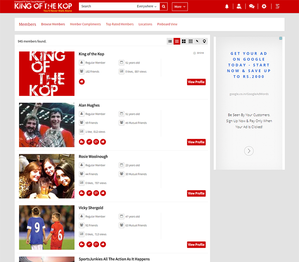The width and height of the screenshot is (299, 262).
Task: Click the friend requests icon in header
Action: point(239,6)
